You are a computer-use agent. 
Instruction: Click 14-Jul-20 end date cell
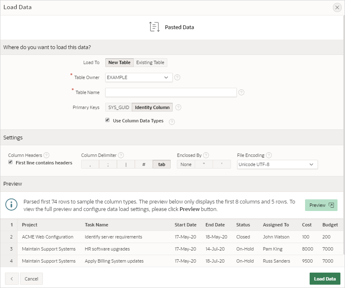click(x=215, y=249)
